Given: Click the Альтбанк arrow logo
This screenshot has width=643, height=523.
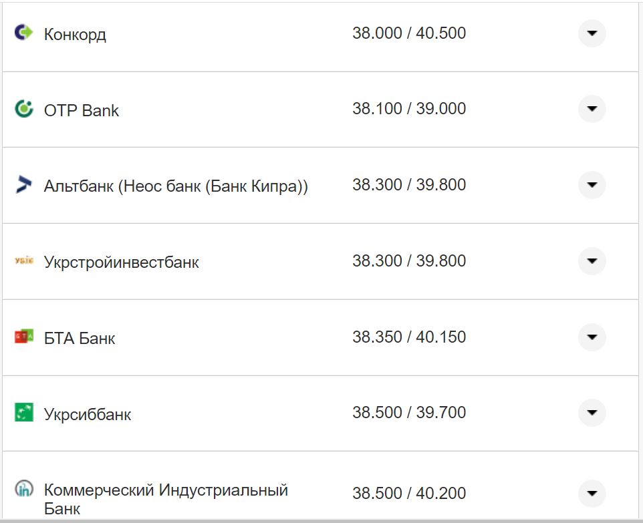Looking at the screenshot, I should pos(24,185).
